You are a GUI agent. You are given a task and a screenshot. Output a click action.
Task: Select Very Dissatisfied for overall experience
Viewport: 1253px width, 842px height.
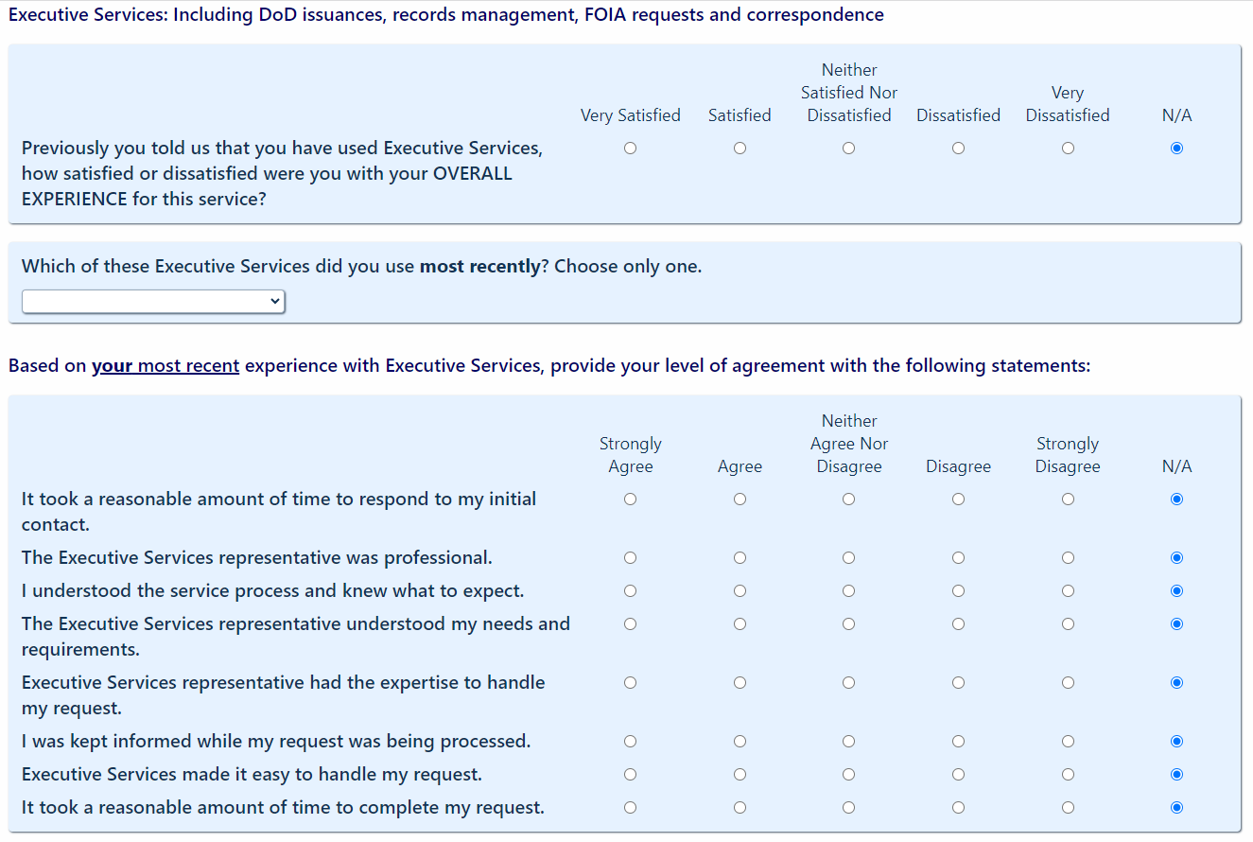click(1068, 149)
